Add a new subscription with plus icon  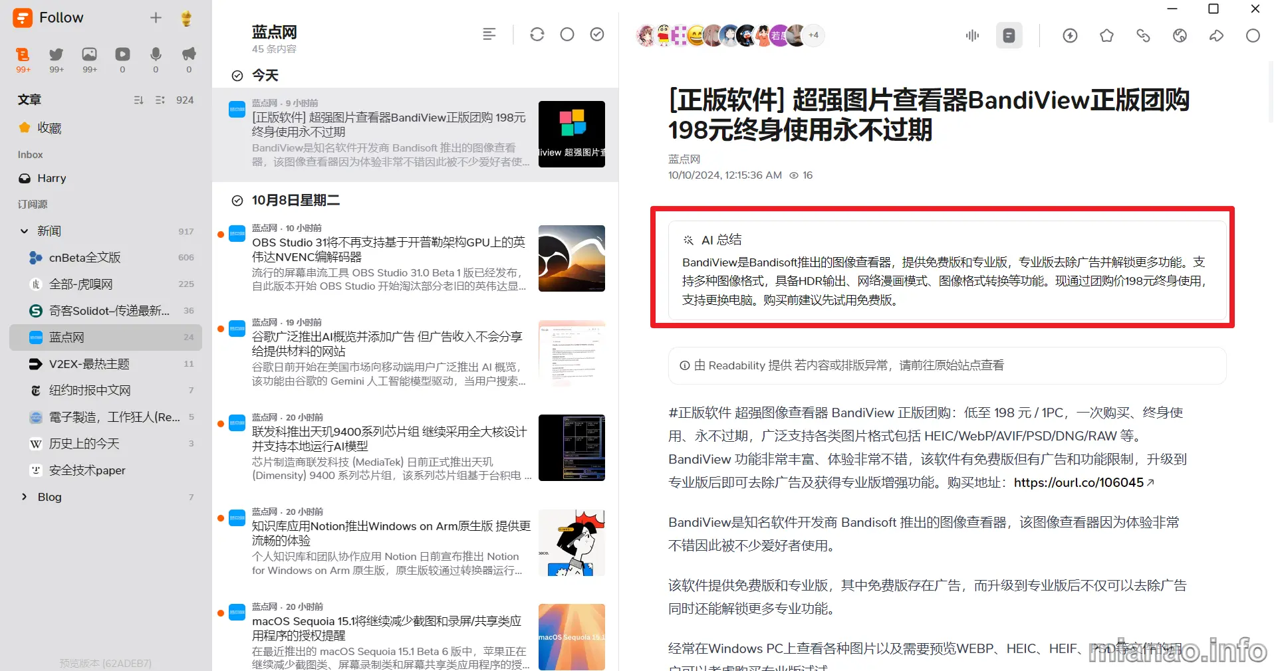click(156, 18)
